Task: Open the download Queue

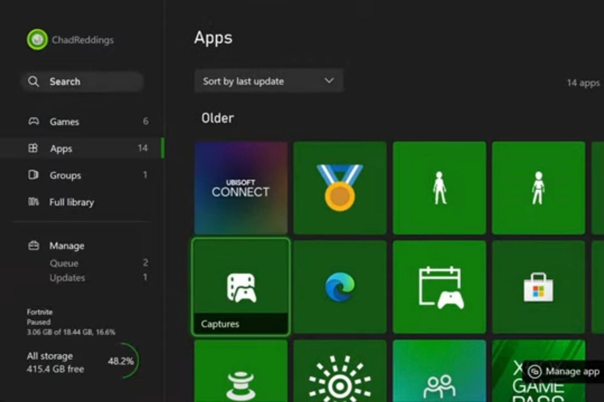Action: (x=64, y=263)
